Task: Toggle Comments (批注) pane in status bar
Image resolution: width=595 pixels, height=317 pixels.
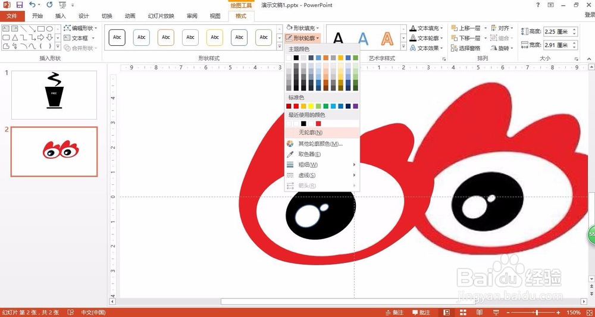Action: 421,312
